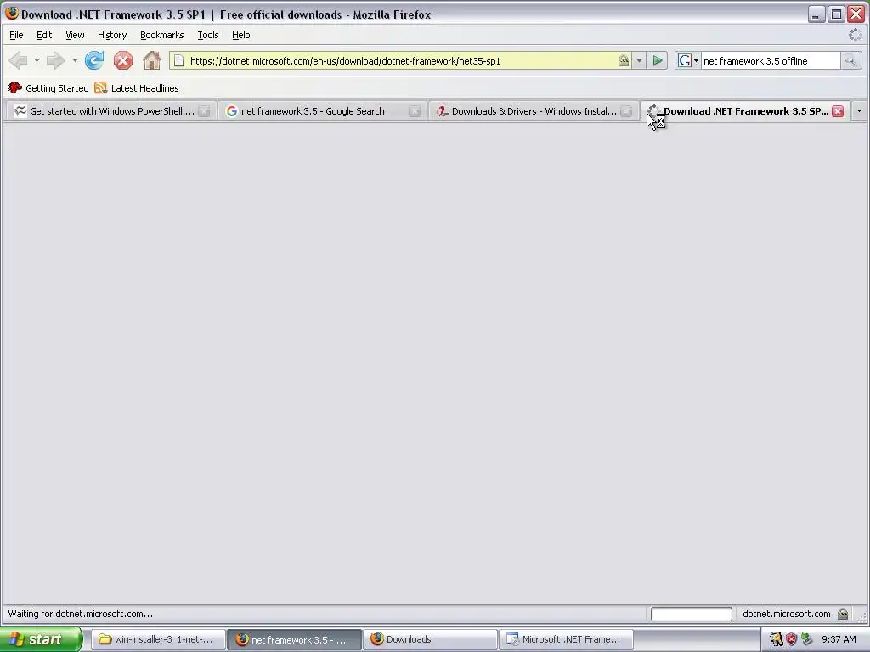Image resolution: width=870 pixels, height=652 pixels.
Task: Click dotnet.microsoft.com in status bar
Action: click(786, 614)
